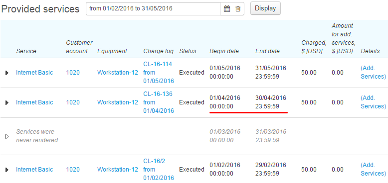Open charge log CL-16/2 from 01/02/2016
This screenshot has width=388, height=183.
(x=159, y=170)
